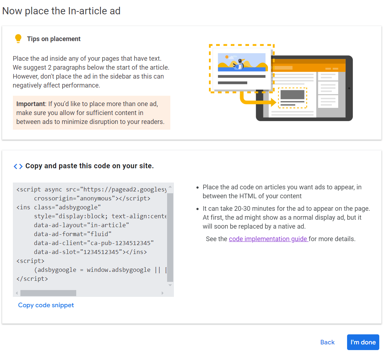Click the Copy code snippet link
The image size is (385, 354).
46,305
